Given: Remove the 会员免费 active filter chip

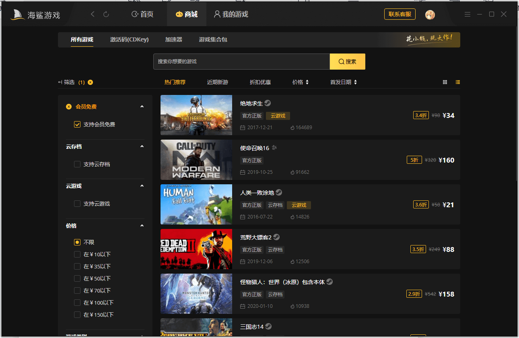Looking at the screenshot, I should click(x=68, y=106).
